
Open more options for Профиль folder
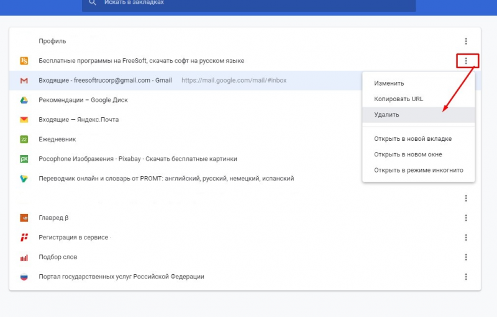tap(465, 41)
